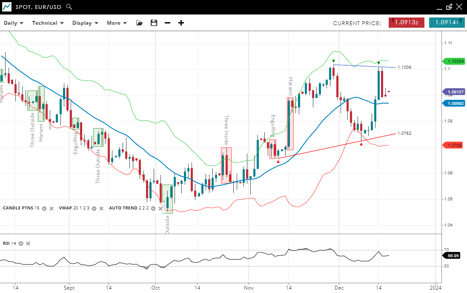The width and height of the screenshot is (467, 293).
Task: Open AUTO TREND settings gear
Action: click(153, 209)
